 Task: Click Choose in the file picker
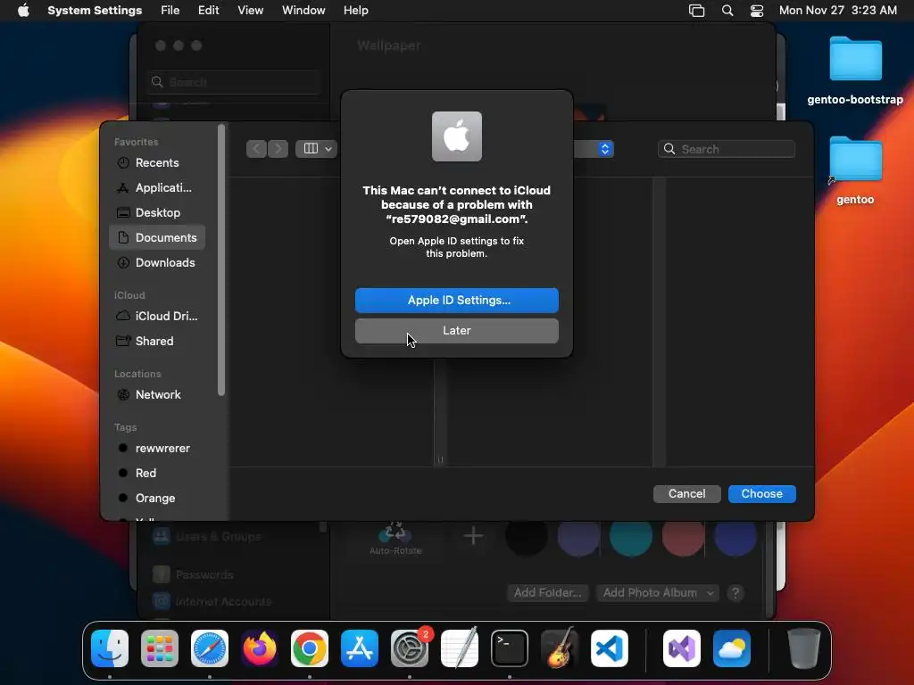tap(762, 494)
